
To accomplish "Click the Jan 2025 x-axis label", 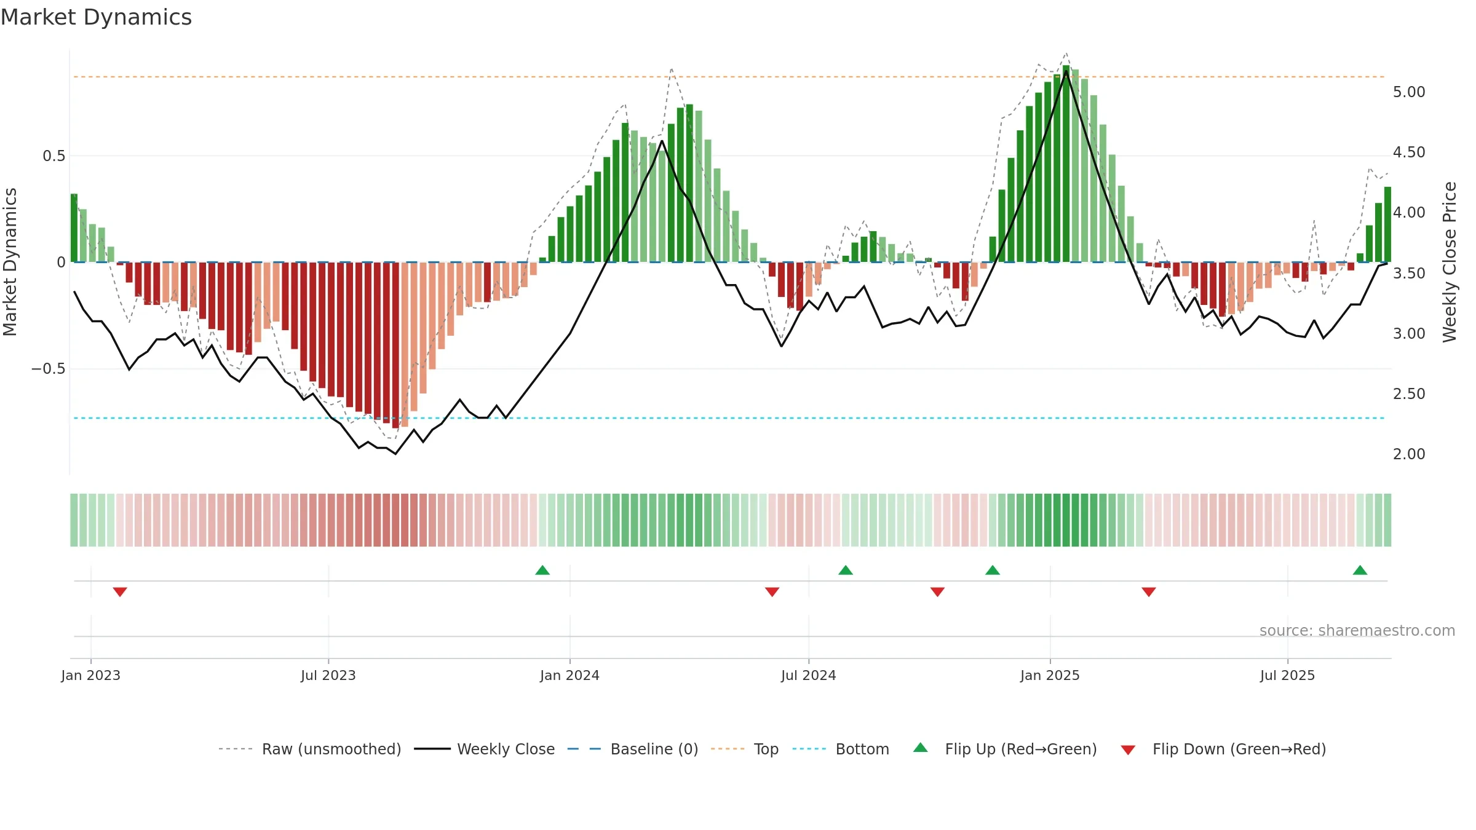I will (1050, 675).
